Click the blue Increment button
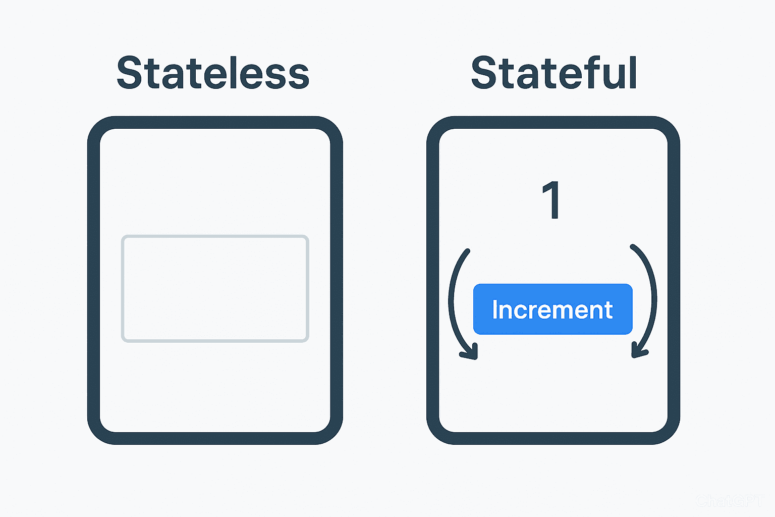The height and width of the screenshot is (517, 775). 552,309
